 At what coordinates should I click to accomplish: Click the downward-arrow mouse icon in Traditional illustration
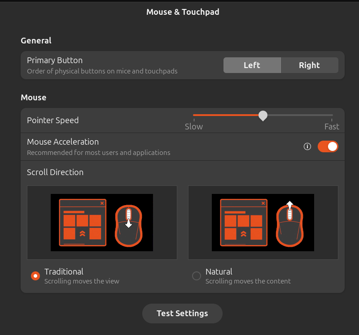click(x=129, y=226)
